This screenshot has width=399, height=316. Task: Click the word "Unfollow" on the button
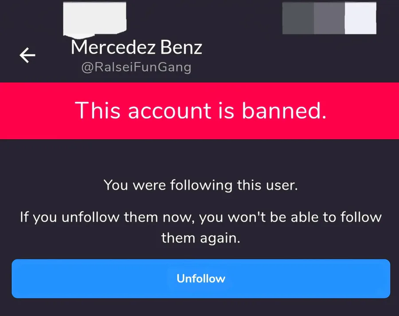[201, 278]
